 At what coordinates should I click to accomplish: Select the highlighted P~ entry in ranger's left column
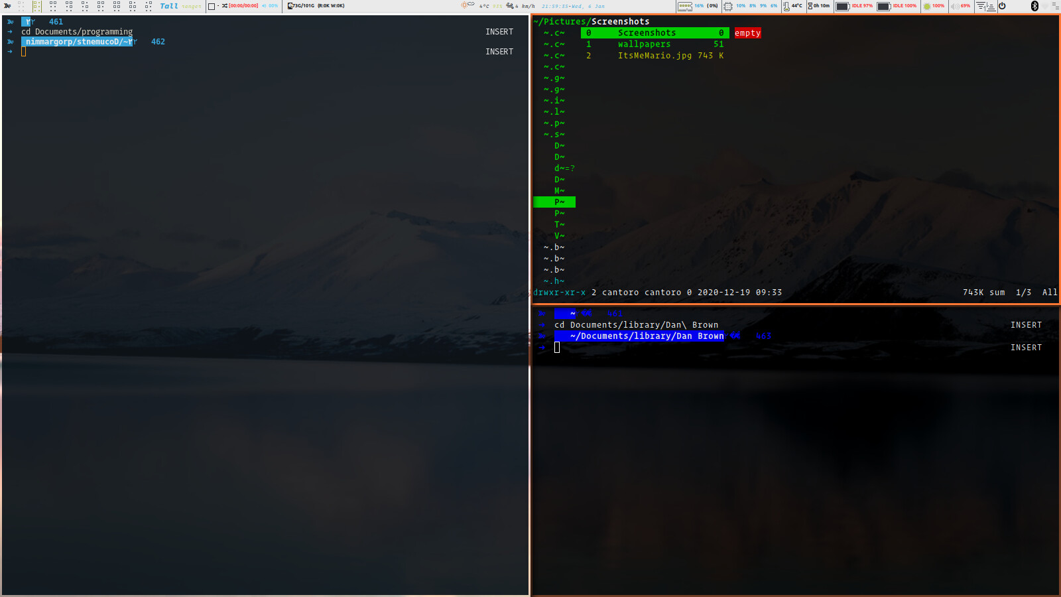[554, 202]
